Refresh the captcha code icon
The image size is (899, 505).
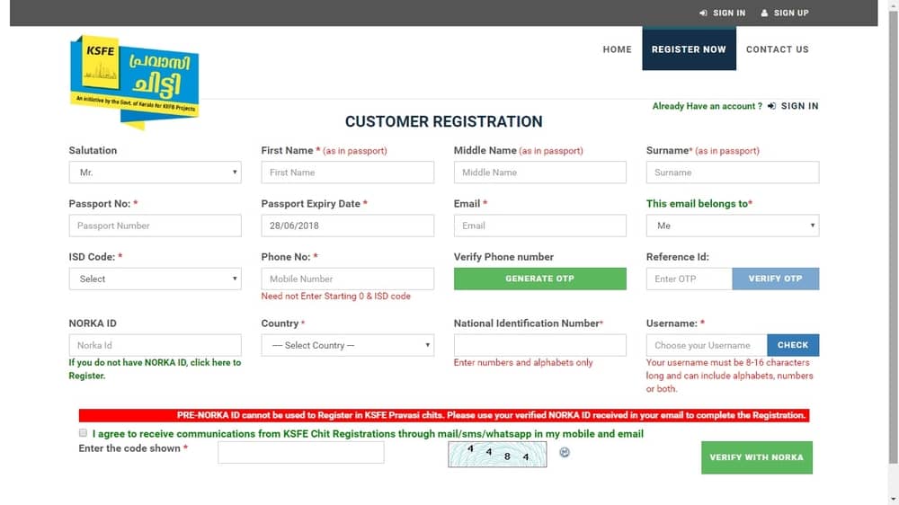pos(565,453)
